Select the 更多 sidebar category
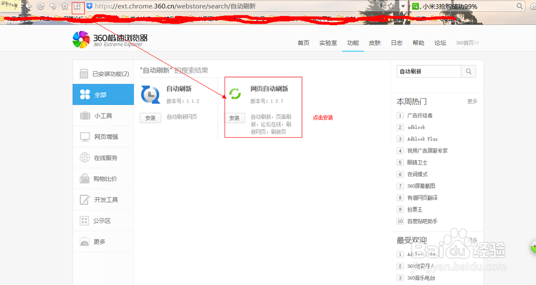 (x=103, y=242)
